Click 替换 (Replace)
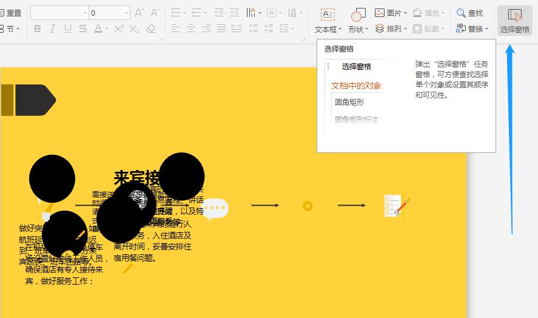 coord(469,29)
